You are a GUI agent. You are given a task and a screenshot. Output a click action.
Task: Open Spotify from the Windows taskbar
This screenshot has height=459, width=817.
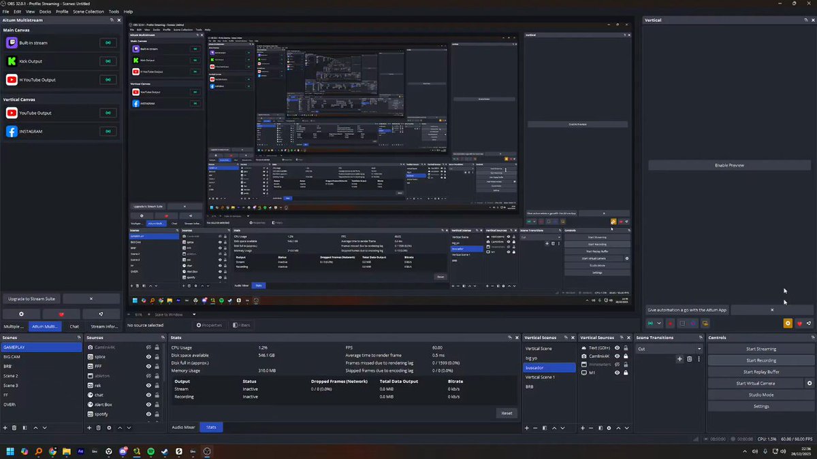pyautogui.click(x=150, y=451)
